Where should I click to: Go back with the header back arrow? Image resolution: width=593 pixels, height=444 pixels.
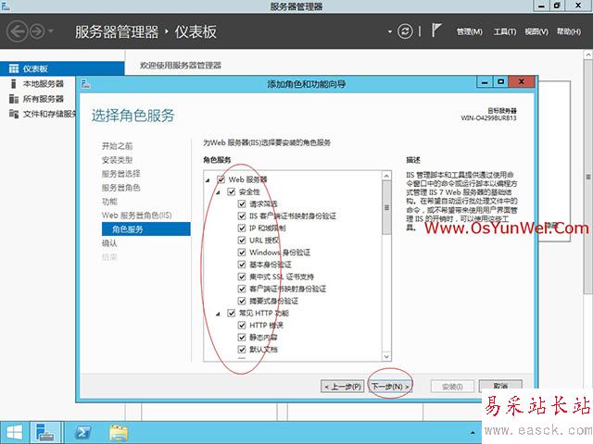point(17,31)
